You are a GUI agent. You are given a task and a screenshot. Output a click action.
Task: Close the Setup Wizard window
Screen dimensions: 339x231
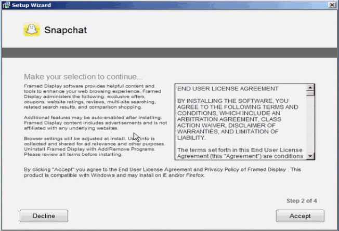tap(332, 5)
